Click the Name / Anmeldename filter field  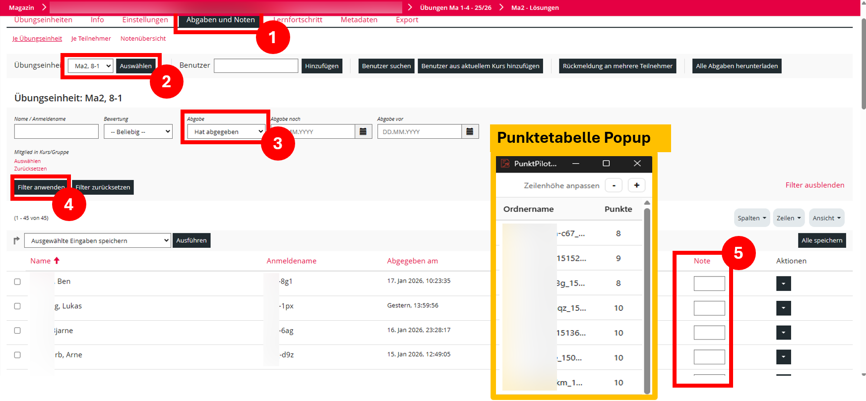click(x=57, y=131)
